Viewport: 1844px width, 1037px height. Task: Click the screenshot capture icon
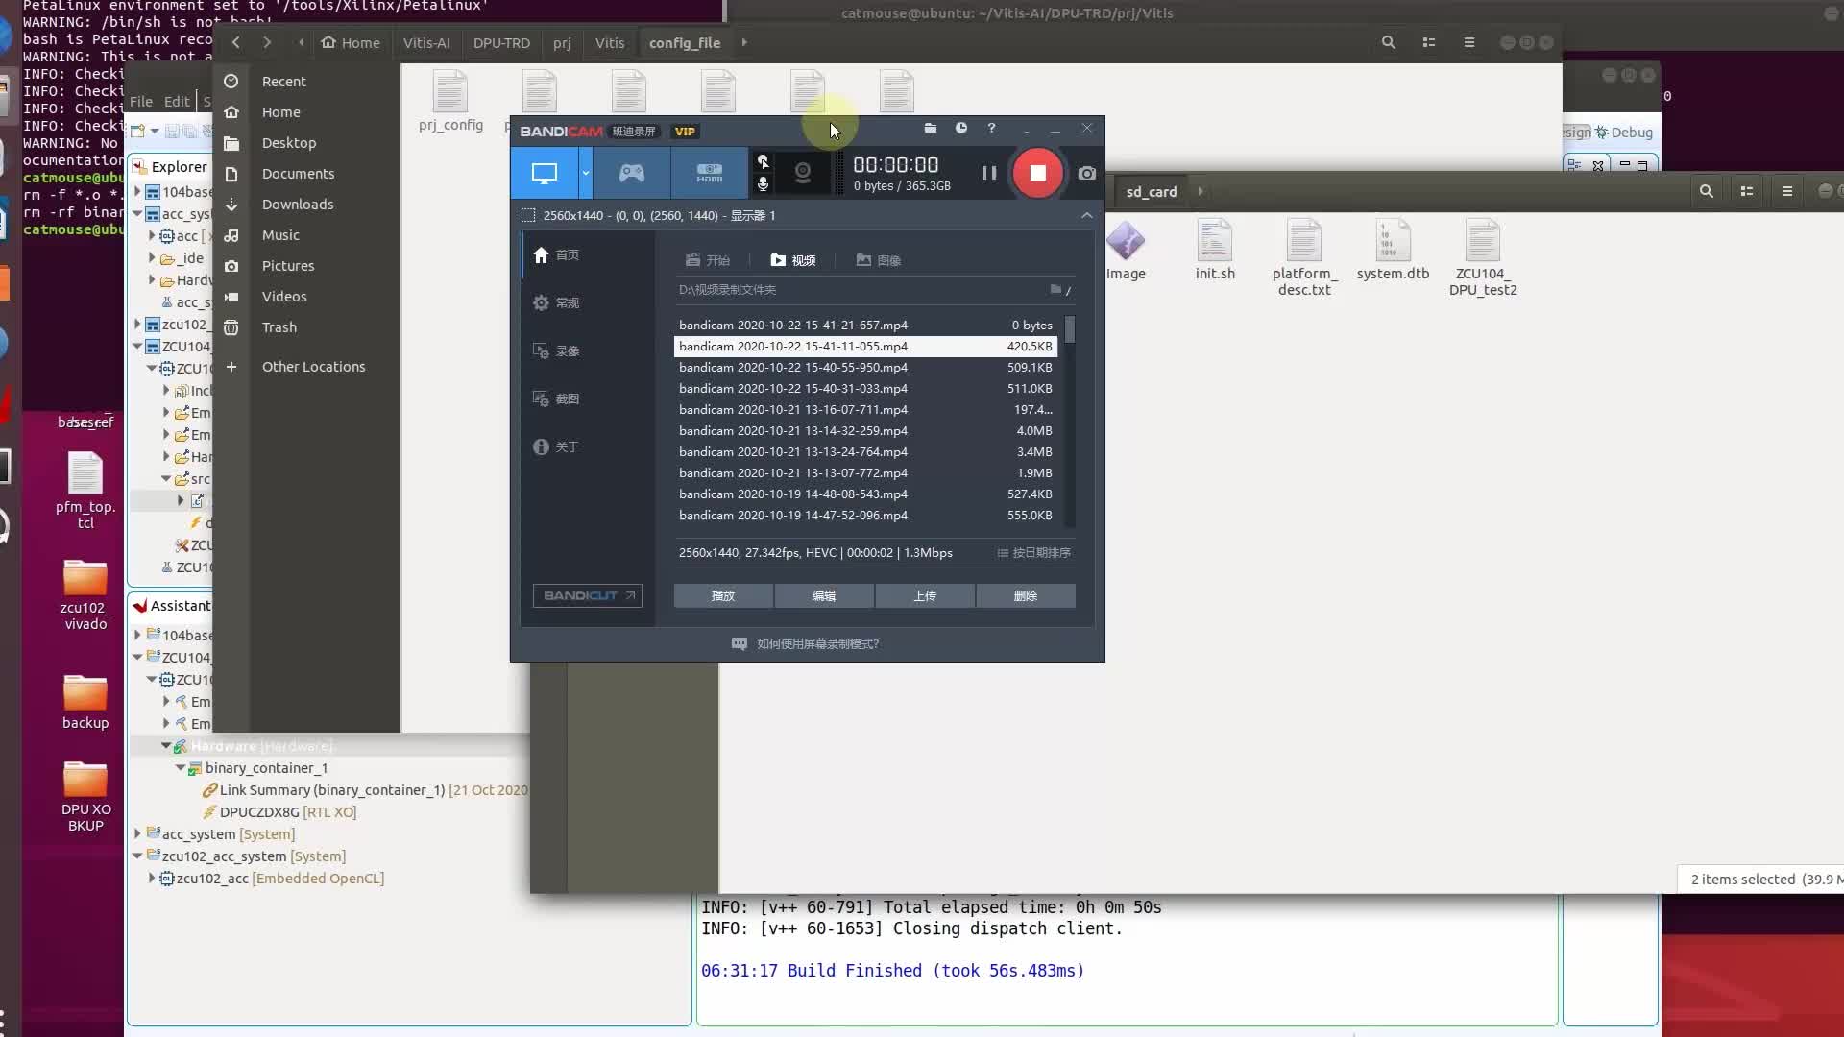click(1085, 172)
